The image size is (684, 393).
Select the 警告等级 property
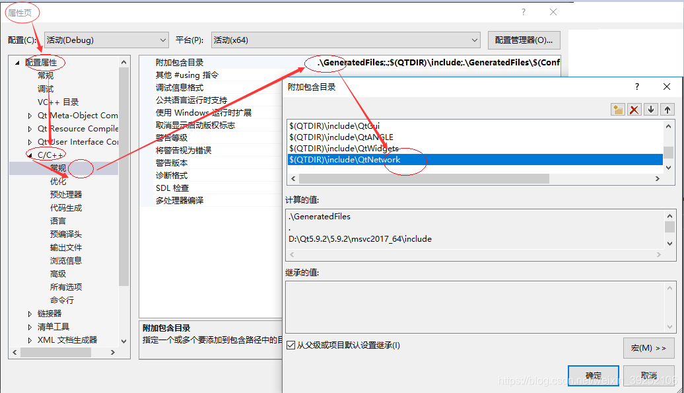tap(172, 138)
